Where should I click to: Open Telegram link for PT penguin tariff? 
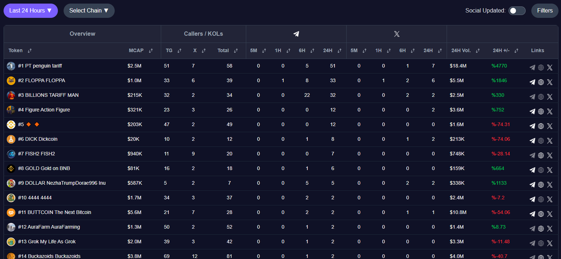[x=532, y=67]
